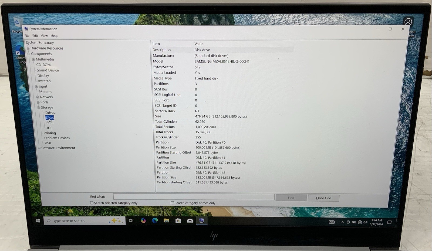Click the volume speaker tray icon
This screenshot has height=251, width=432.
(x=365, y=222)
